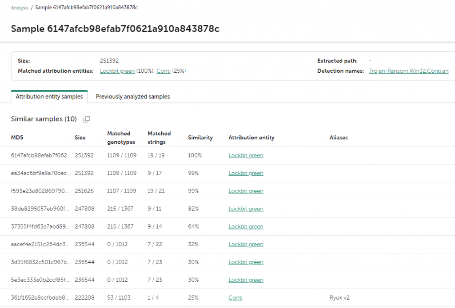
Task: Open Lockbit green link for 3d91f8832c501c967b row
Action: [246, 262]
